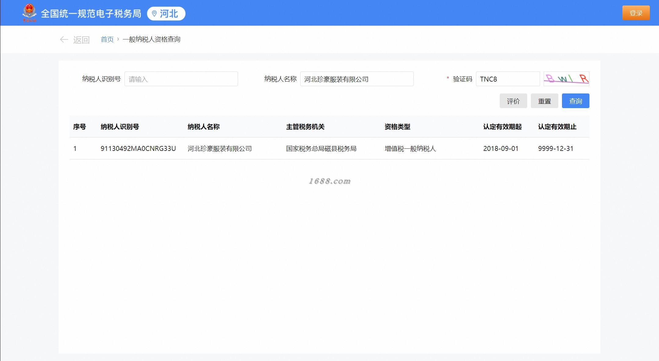The height and width of the screenshot is (361, 659).
Task: Click the location pin icon
Action: tap(154, 13)
